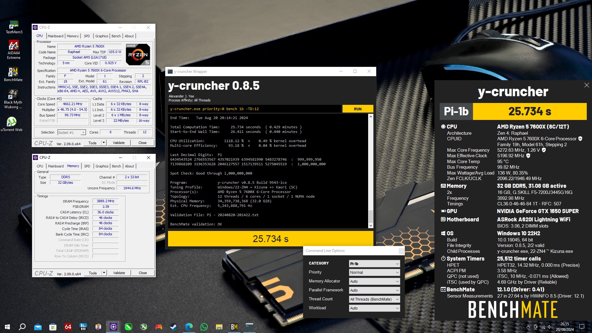Screen dimensions: 592x333
Task: Open the green pen app in the taskbar
Action: [x=128, y=327]
